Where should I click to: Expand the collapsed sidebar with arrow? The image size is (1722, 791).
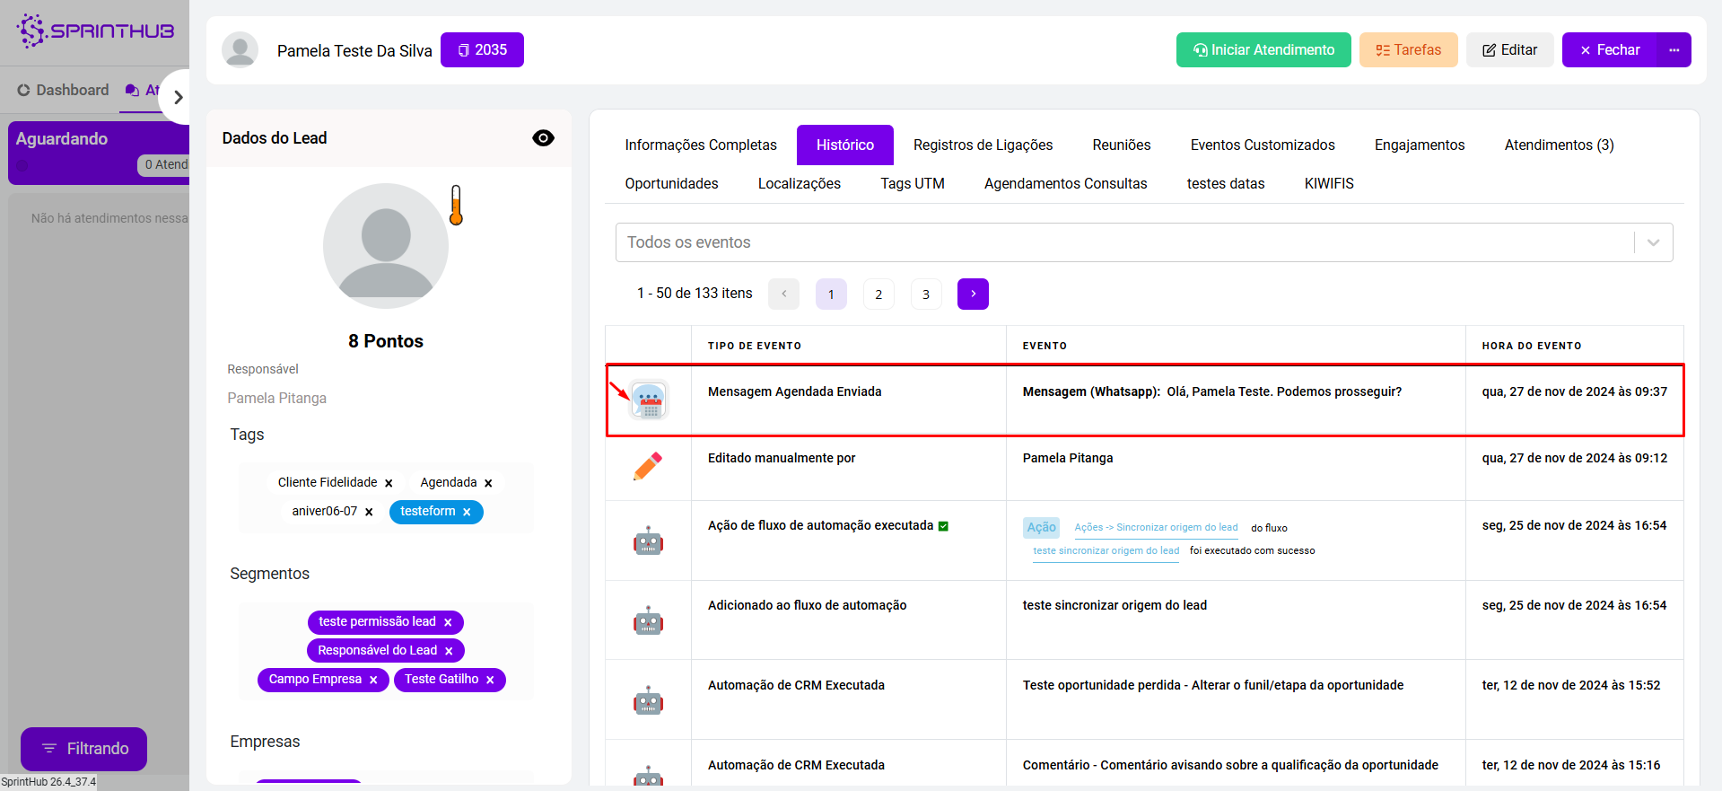178,97
